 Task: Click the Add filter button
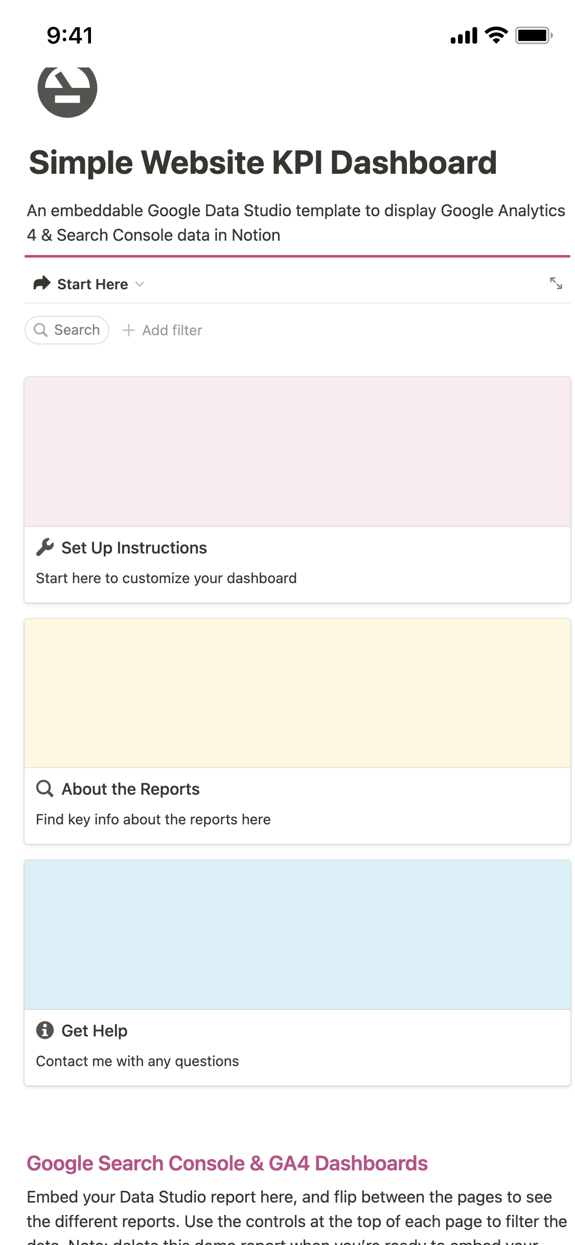click(163, 330)
